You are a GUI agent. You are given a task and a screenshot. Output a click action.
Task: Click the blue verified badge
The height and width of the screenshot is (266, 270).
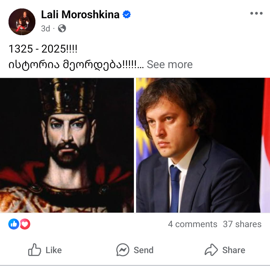click(127, 14)
